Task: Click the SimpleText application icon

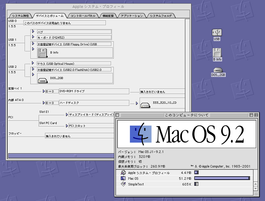Action: [124, 184]
